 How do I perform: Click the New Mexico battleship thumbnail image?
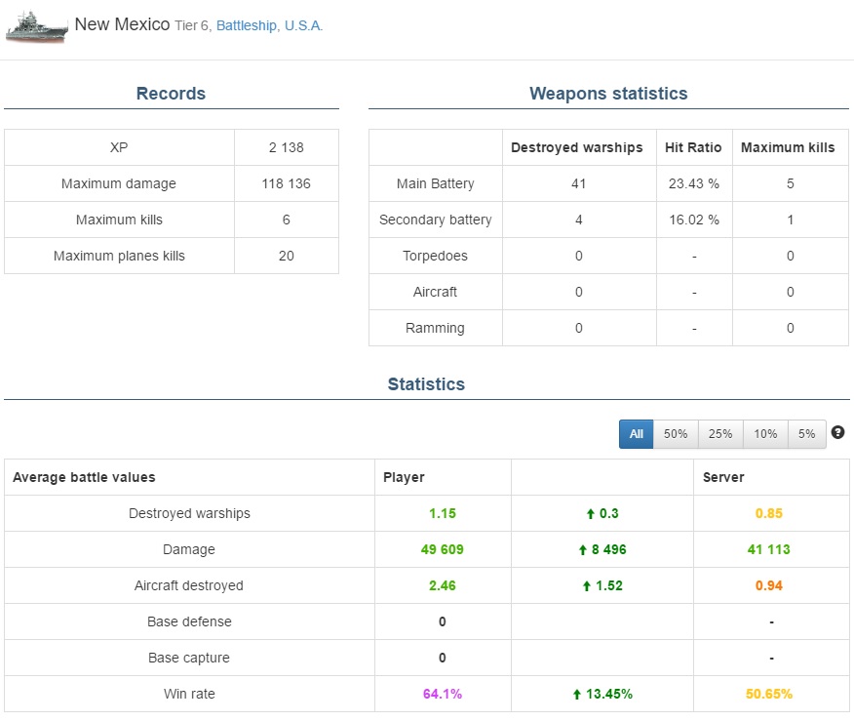[36, 26]
